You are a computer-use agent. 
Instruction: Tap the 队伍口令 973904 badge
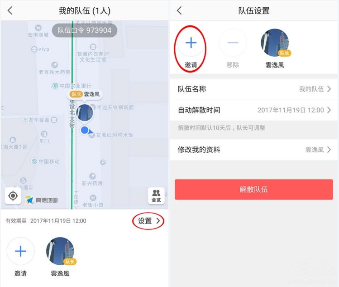click(85, 30)
